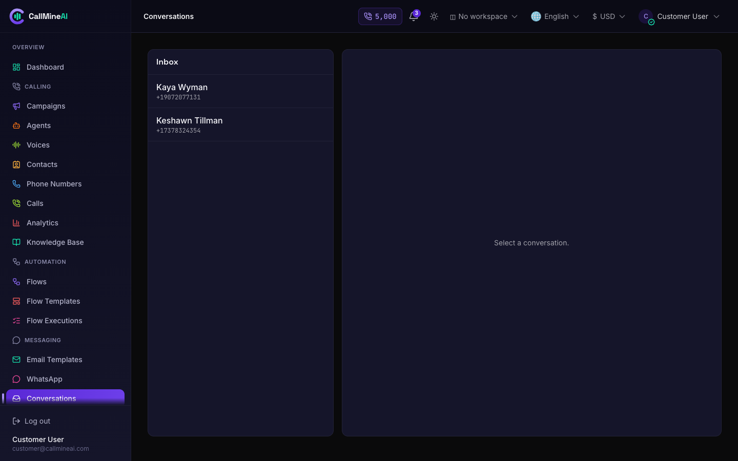The width and height of the screenshot is (738, 461).
Task: Click the CallMineAI logo icon
Action: [17, 16]
